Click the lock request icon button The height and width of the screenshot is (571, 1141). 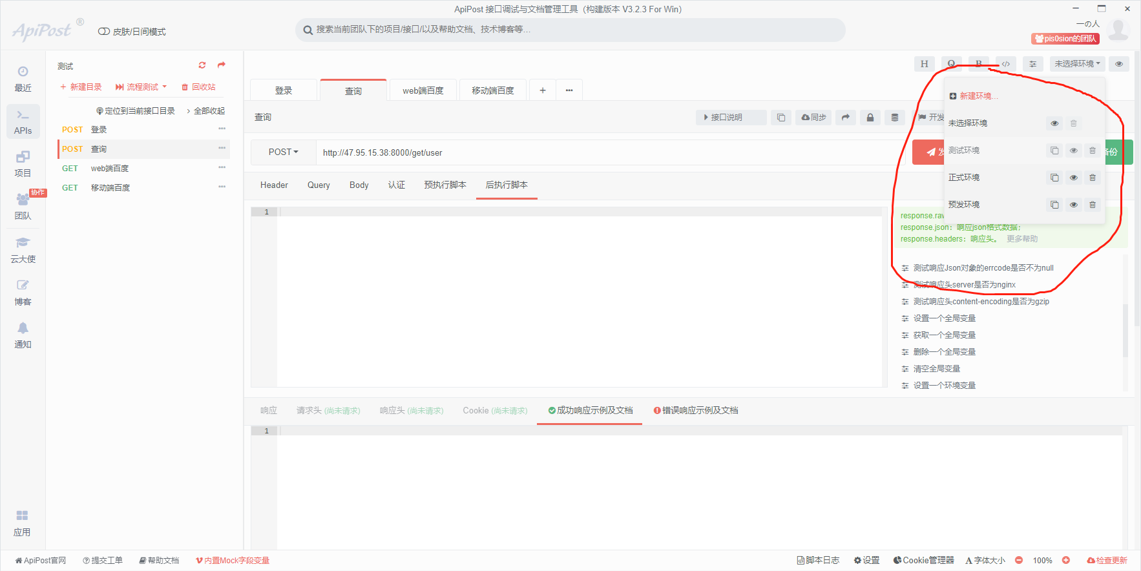pos(870,118)
